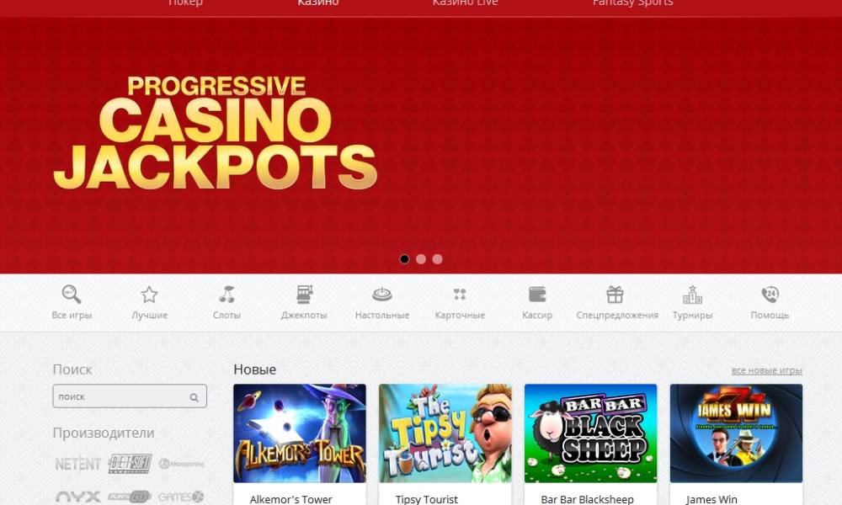Switch to the Fantasy Sports tab
This screenshot has height=505, width=842.
[x=632, y=3]
